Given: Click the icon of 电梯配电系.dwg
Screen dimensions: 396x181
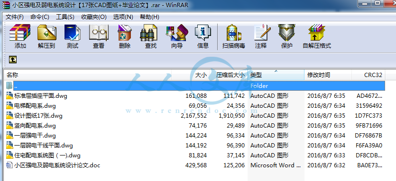Looking at the screenshot, I should click(x=9, y=105).
